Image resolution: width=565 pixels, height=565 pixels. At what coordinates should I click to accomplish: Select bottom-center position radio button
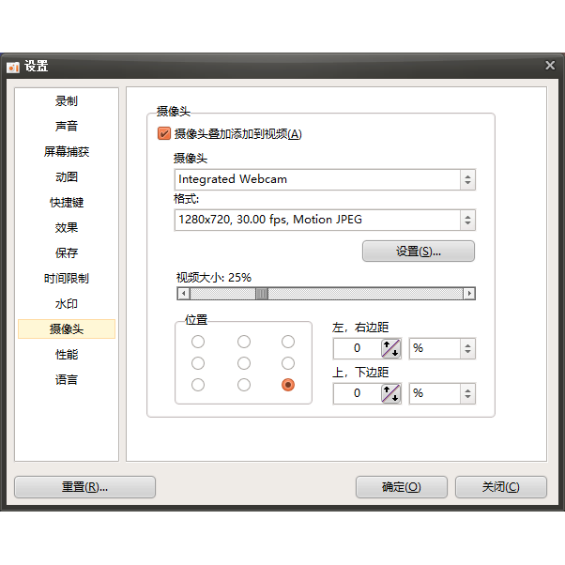coord(244,385)
